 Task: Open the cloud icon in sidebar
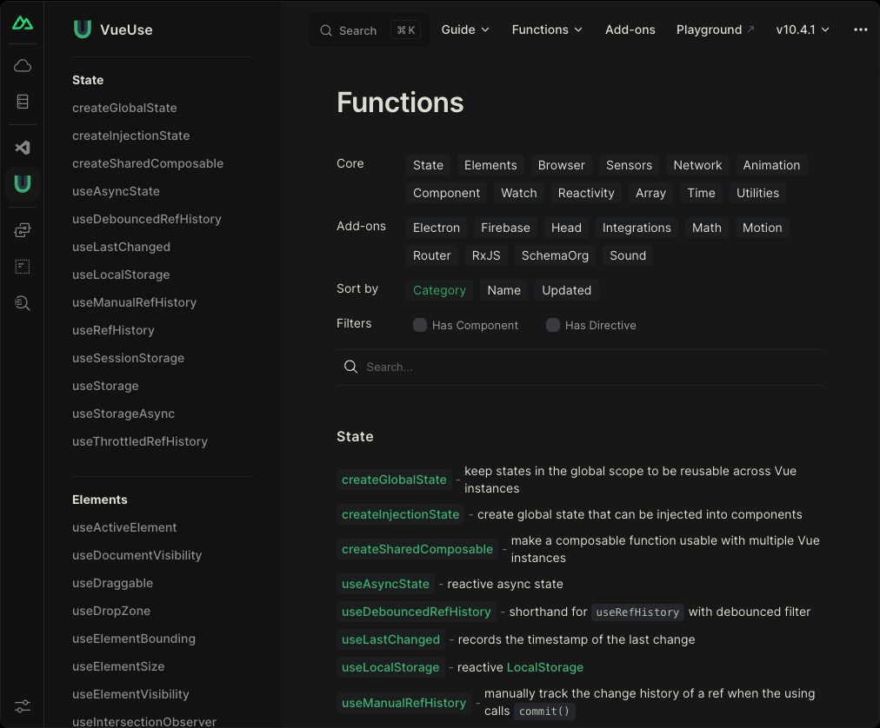[x=23, y=66]
